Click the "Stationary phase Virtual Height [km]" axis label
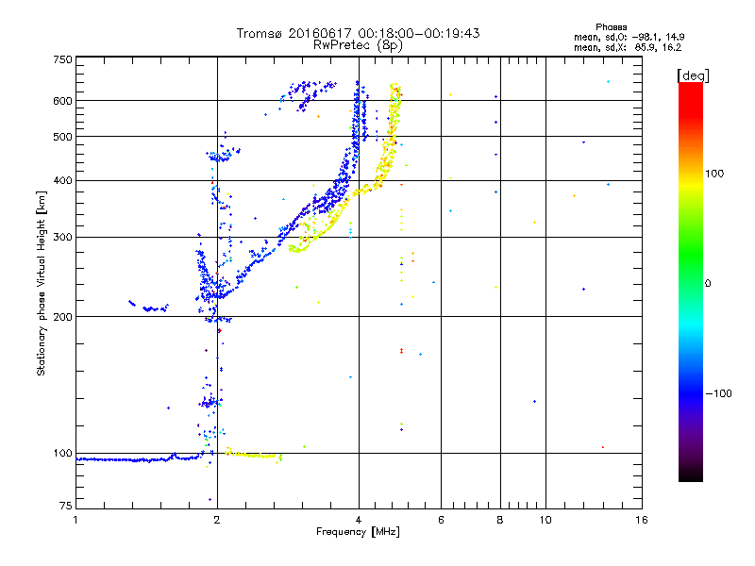 [x=41, y=283]
